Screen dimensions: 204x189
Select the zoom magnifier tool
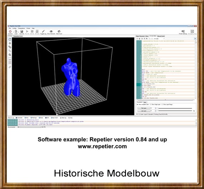point(10,55)
